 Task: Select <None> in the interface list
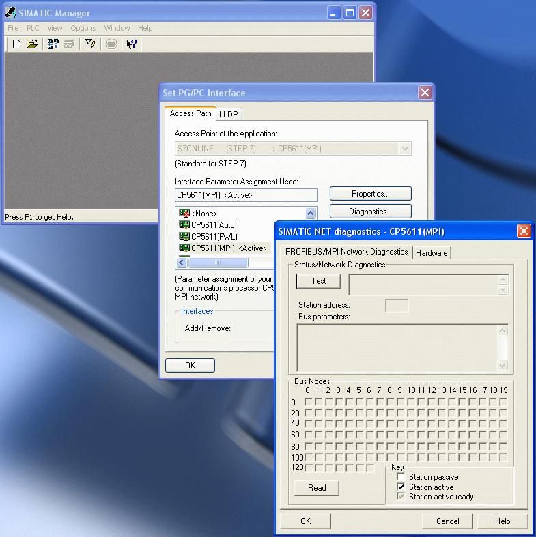(204, 214)
